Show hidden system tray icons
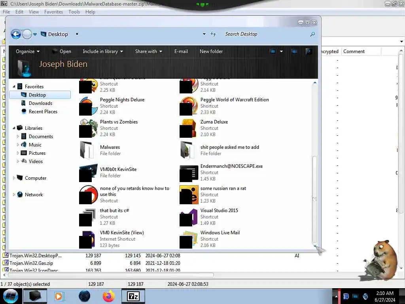The image size is (405, 304). click(x=336, y=296)
